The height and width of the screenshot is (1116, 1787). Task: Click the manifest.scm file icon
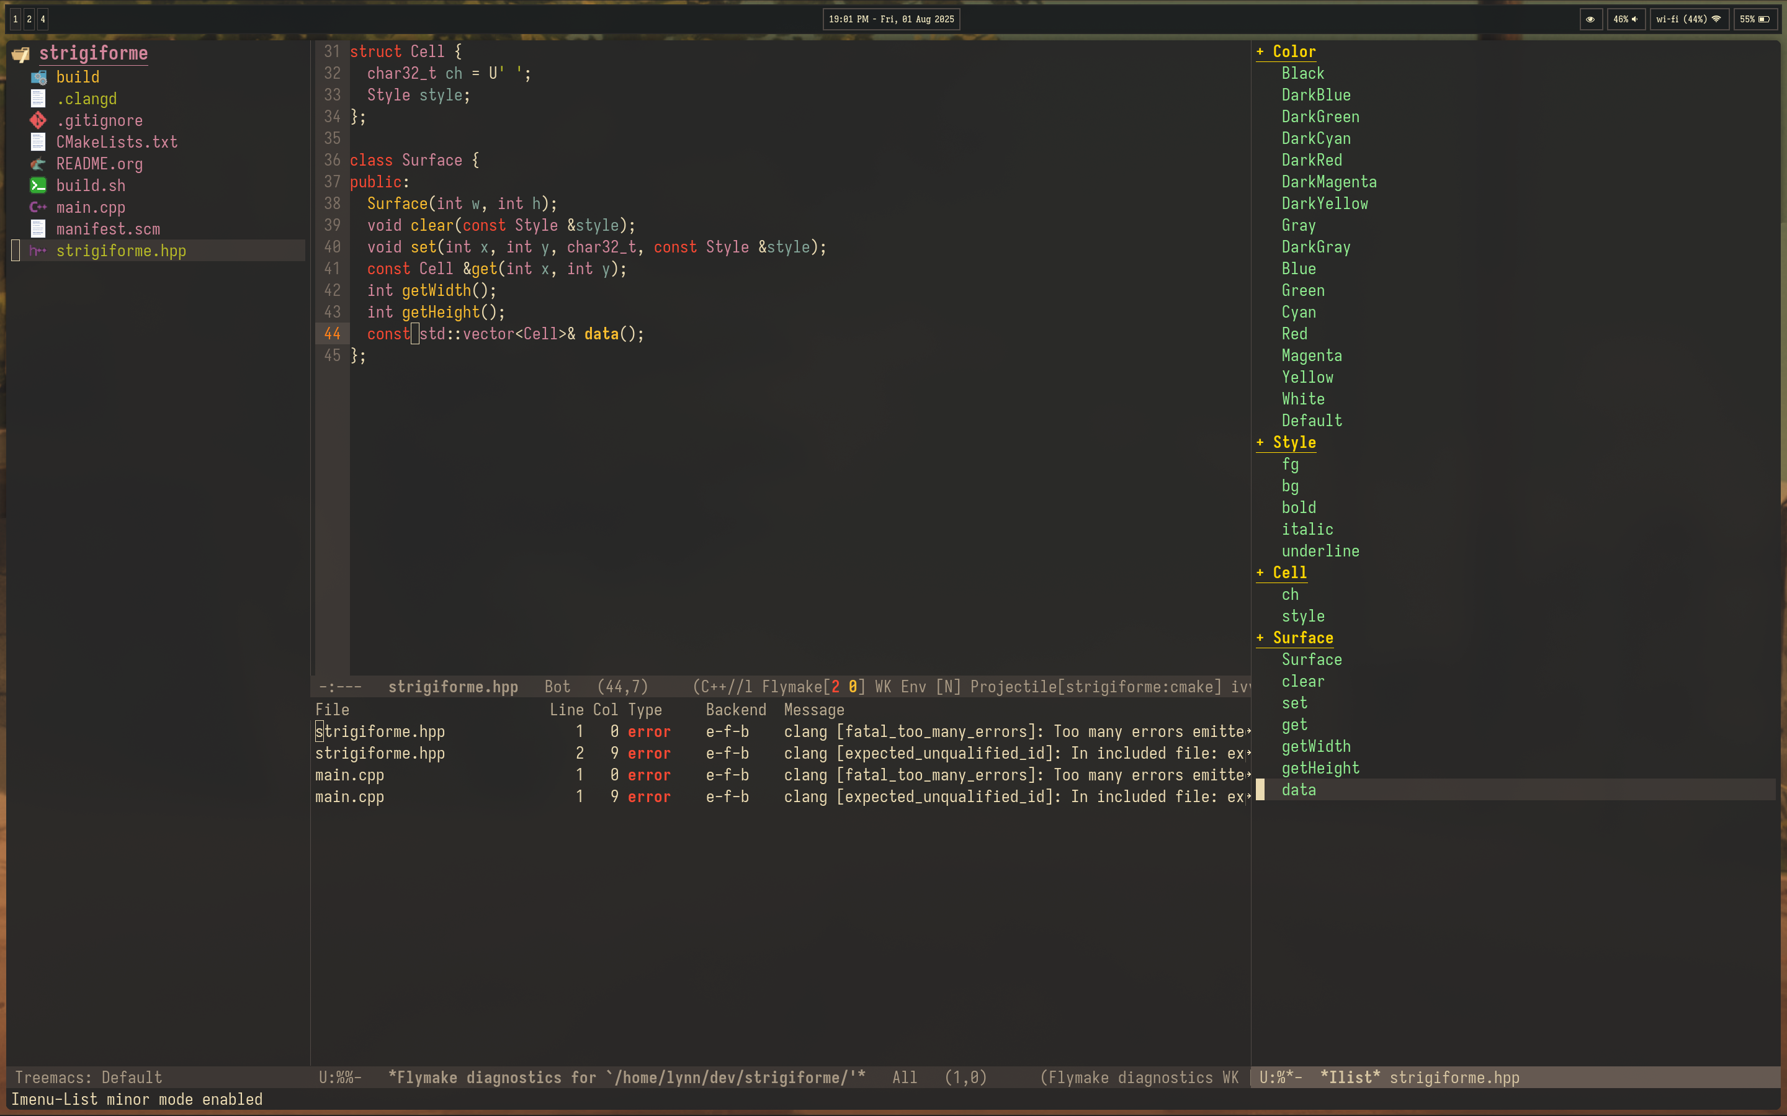(x=38, y=229)
